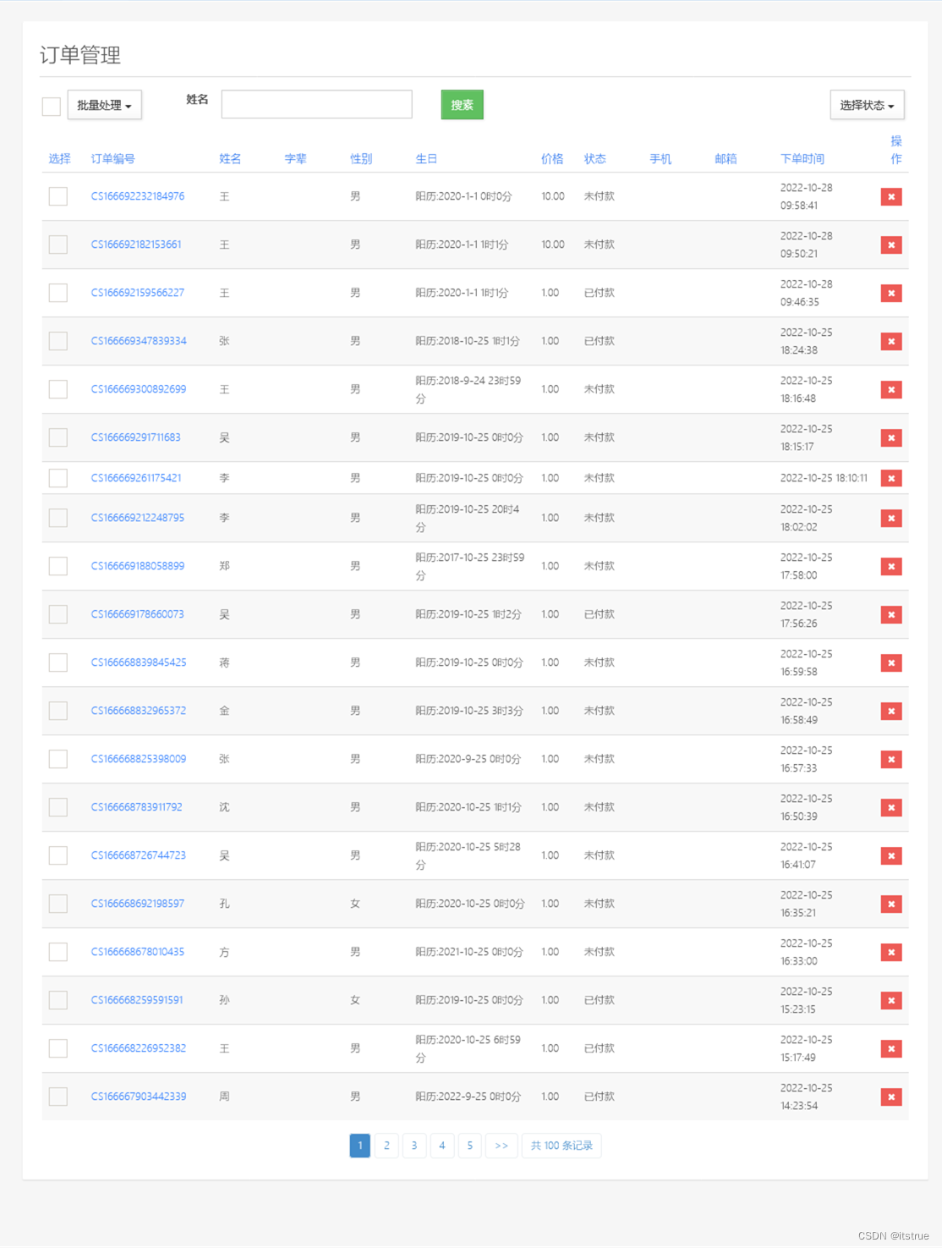942x1248 pixels.
Task: Remove order CS166669300892699 via red X
Action: click(891, 389)
